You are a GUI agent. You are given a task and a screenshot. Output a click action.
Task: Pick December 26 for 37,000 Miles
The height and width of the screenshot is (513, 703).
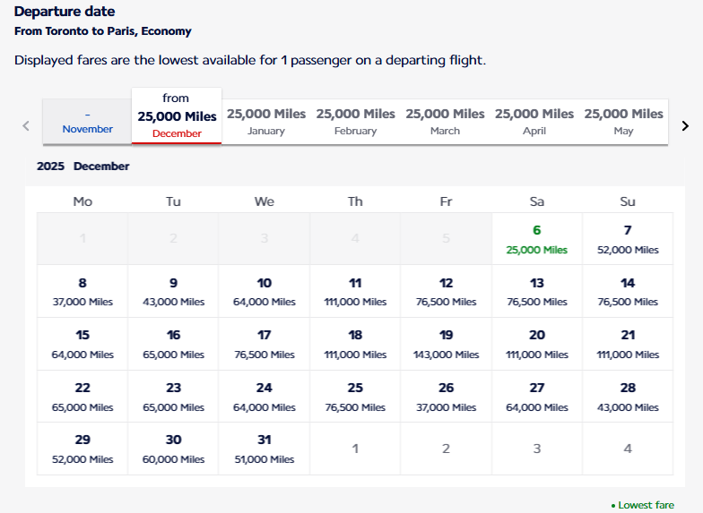[446, 397]
